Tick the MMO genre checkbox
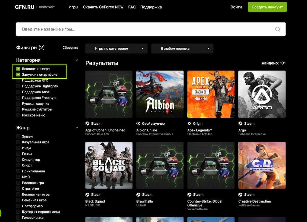The width and height of the screenshot is (307, 222). click(18, 177)
